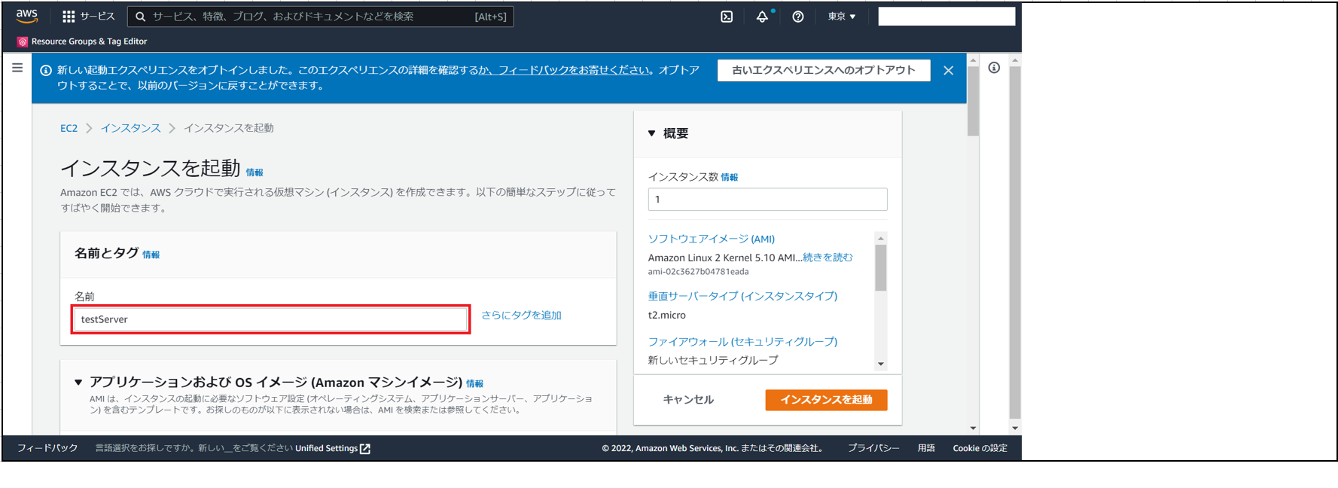Go to インスタンス breadcrumb link

click(x=131, y=128)
